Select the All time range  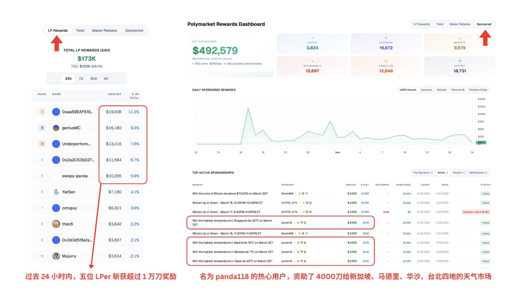click(106, 78)
